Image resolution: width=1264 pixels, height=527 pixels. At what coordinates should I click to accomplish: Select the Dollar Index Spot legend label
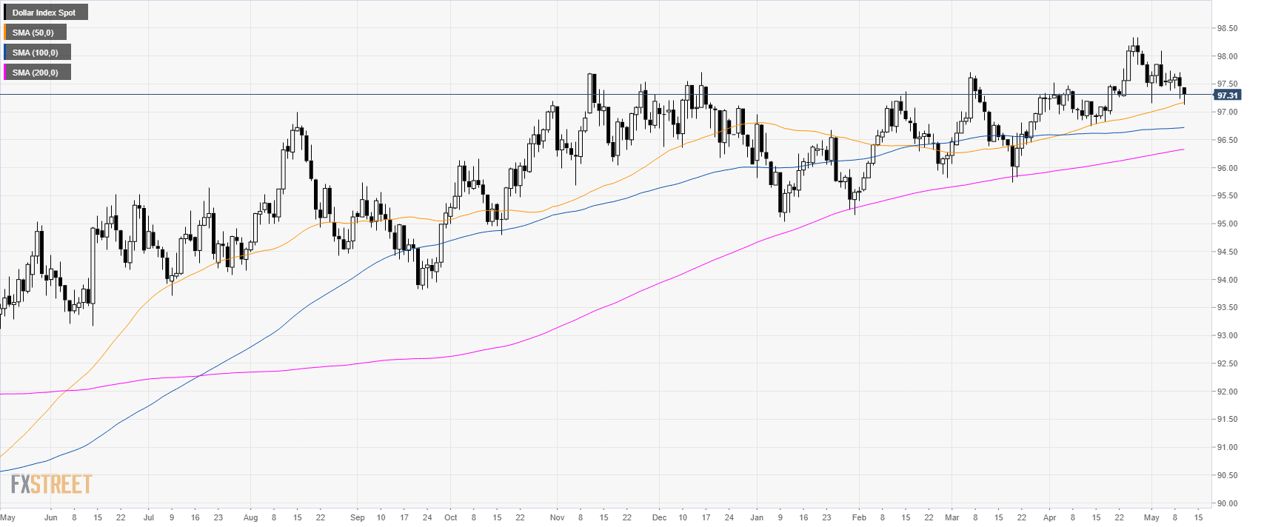click(x=44, y=13)
